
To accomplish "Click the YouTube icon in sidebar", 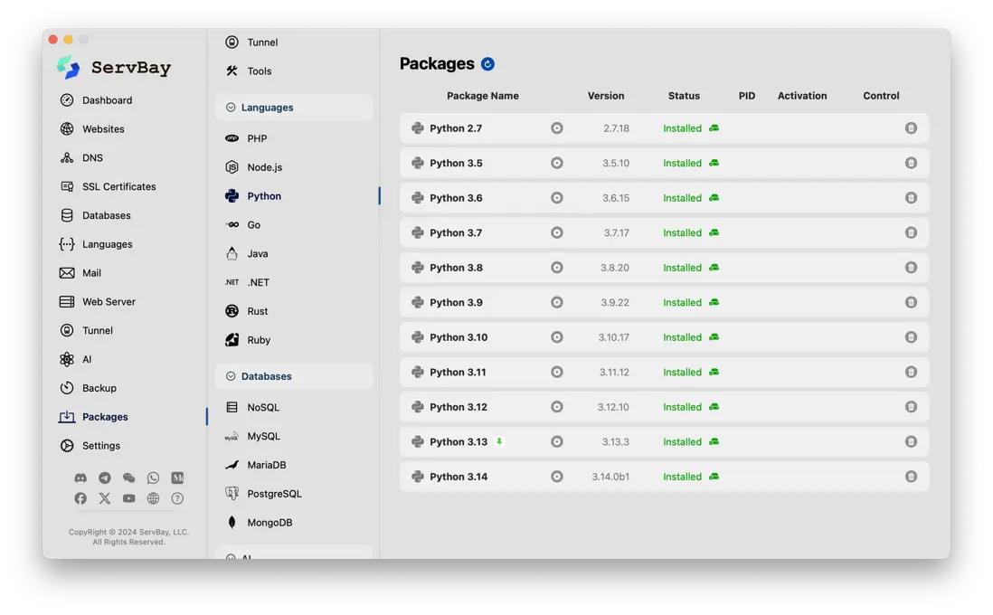I will coord(129,498).
